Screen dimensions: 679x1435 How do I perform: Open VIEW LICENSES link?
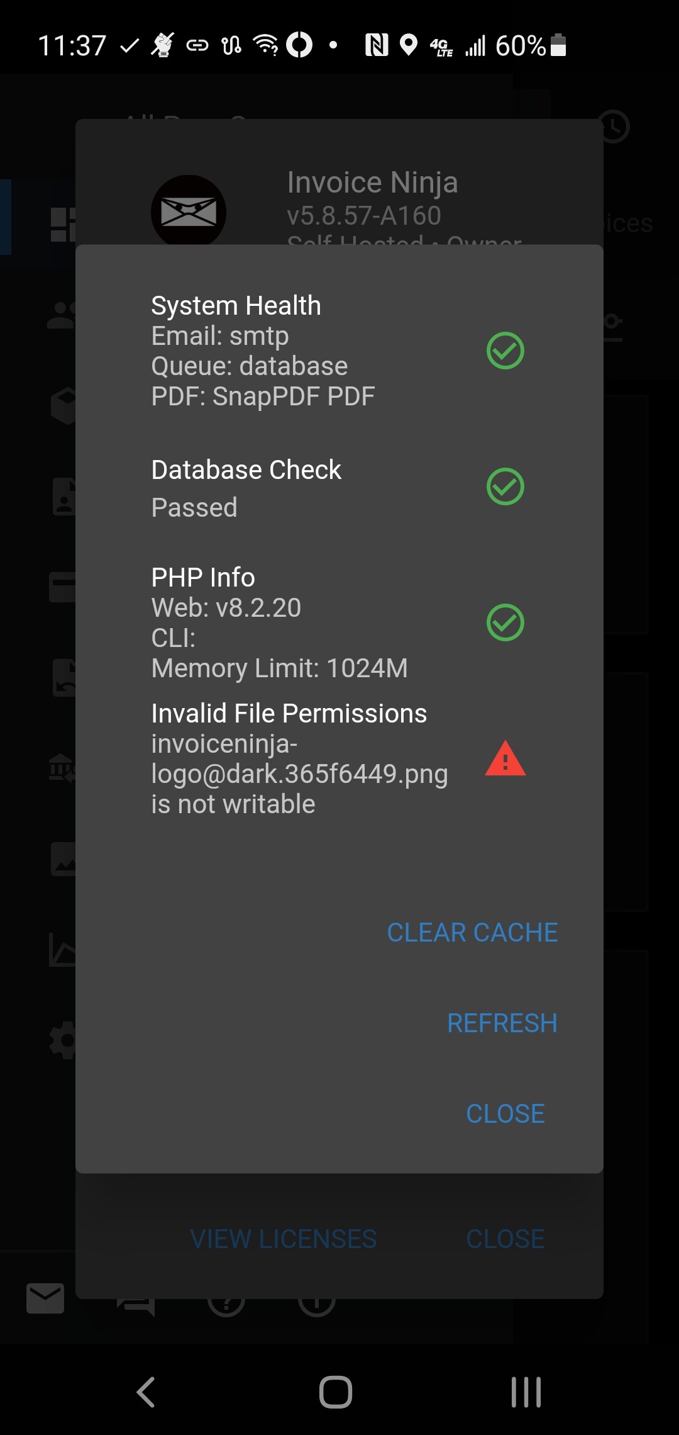pyautogui.click(x=283, y=1239)
